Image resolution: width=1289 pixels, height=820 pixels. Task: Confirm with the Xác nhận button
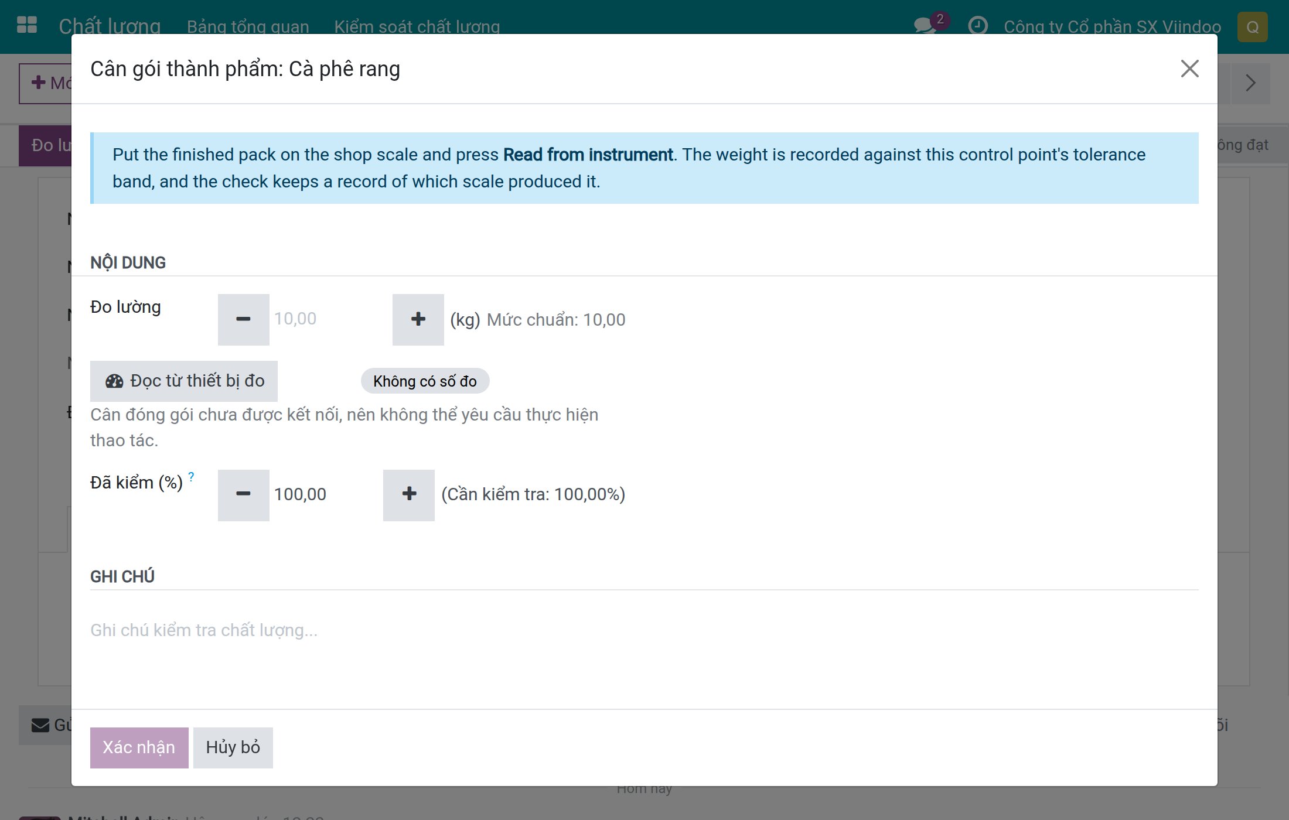pos(139,747)
